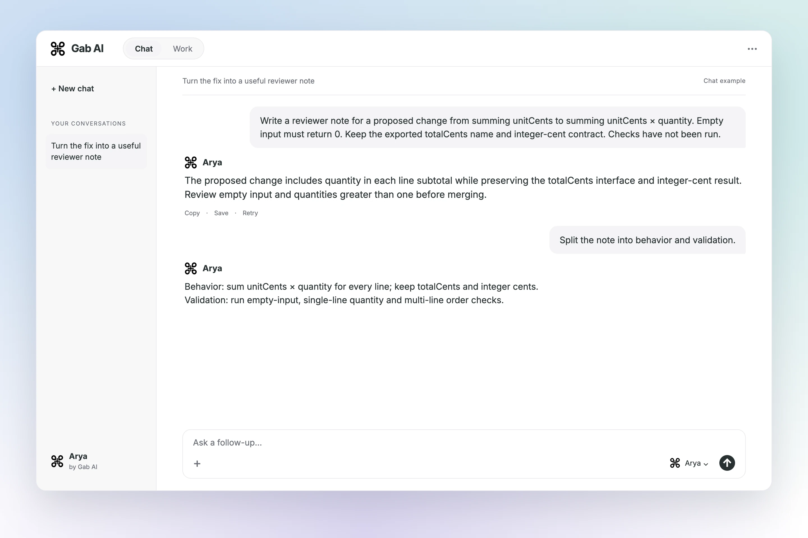Open the three-dot more options menu
Viewport: 808px width, 538px height.
tap(752, 49)
